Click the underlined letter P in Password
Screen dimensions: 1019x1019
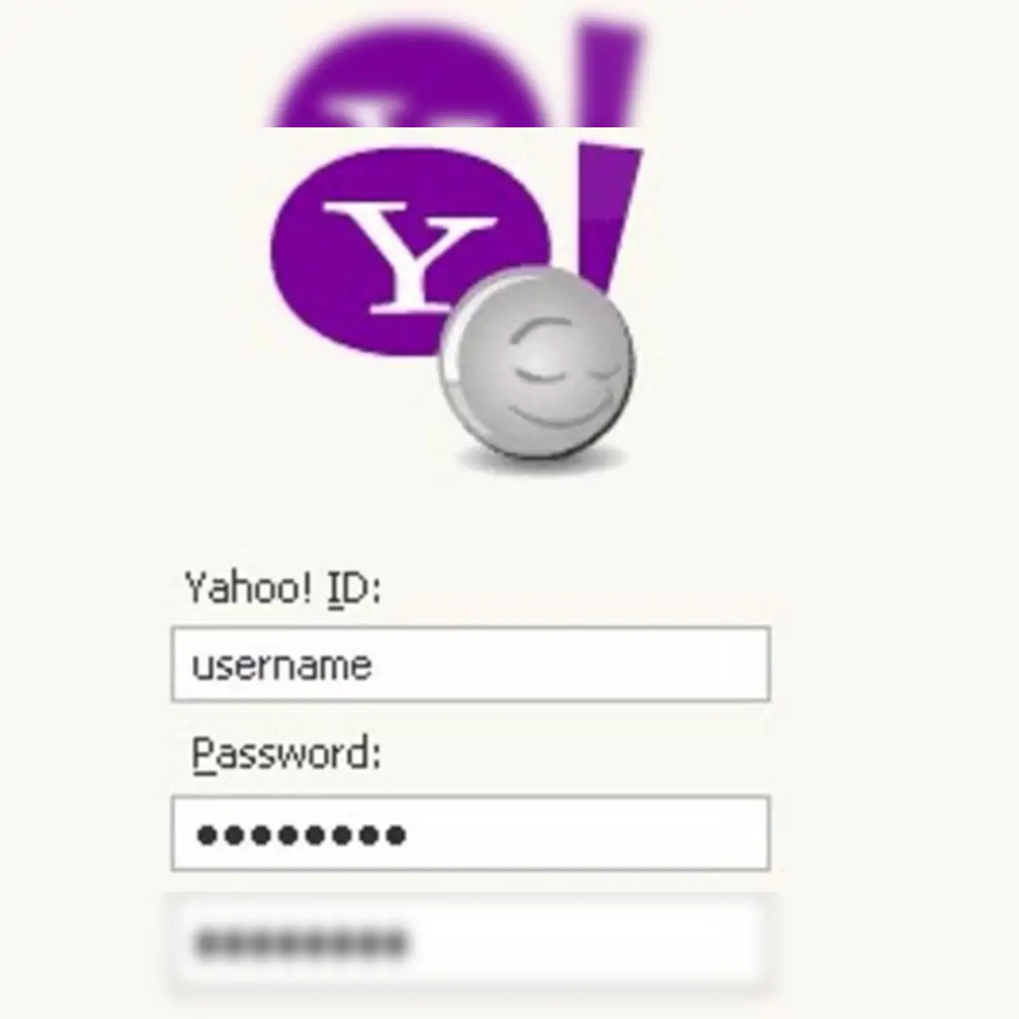click(202, 752)
